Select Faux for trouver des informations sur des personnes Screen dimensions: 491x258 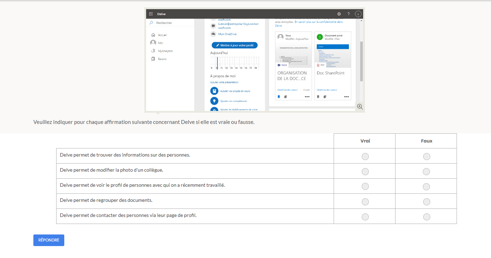coord(426,157)
